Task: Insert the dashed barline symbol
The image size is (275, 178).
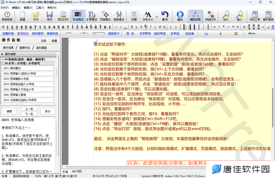Action: pyautogui.click(x=203, y=27)
